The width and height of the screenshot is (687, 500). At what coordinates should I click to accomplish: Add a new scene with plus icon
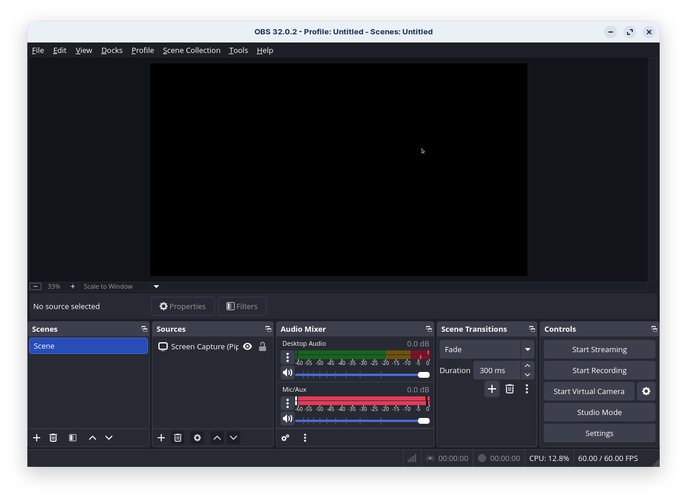(37, 438)
